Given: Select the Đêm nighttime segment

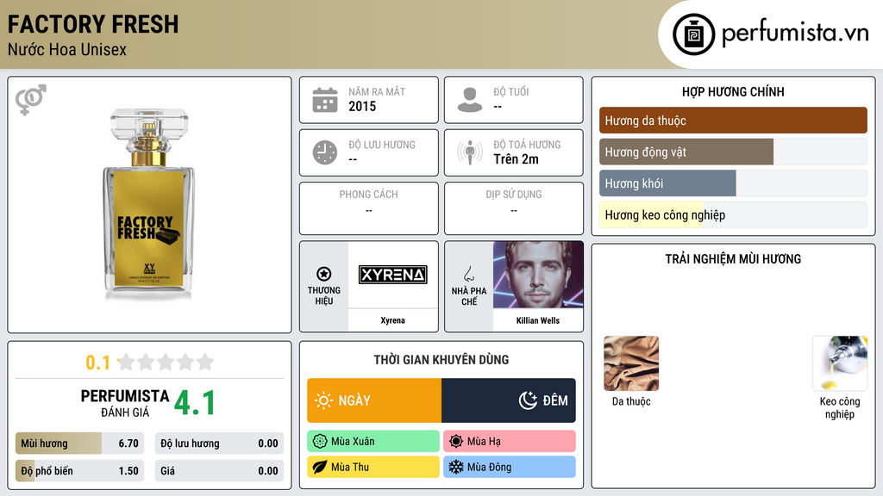Looking at the screenshot, I should pos(509,400).
